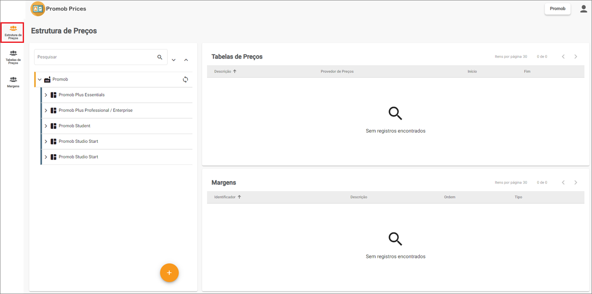Click the Promob button in top bar
Image resolution: width=592 pixels, height=294 pixels.
click(557, 9)
